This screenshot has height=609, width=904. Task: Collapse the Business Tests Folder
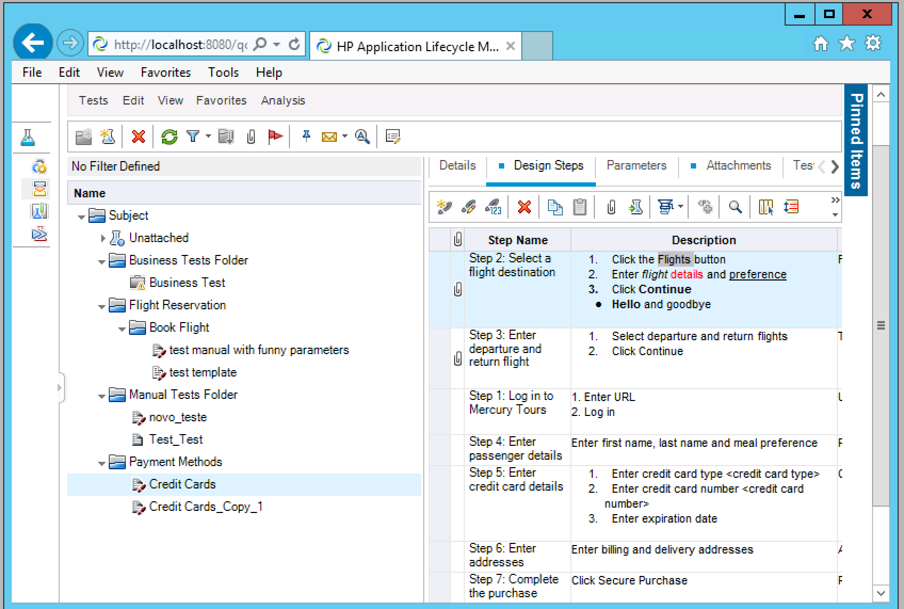[102, 262]
